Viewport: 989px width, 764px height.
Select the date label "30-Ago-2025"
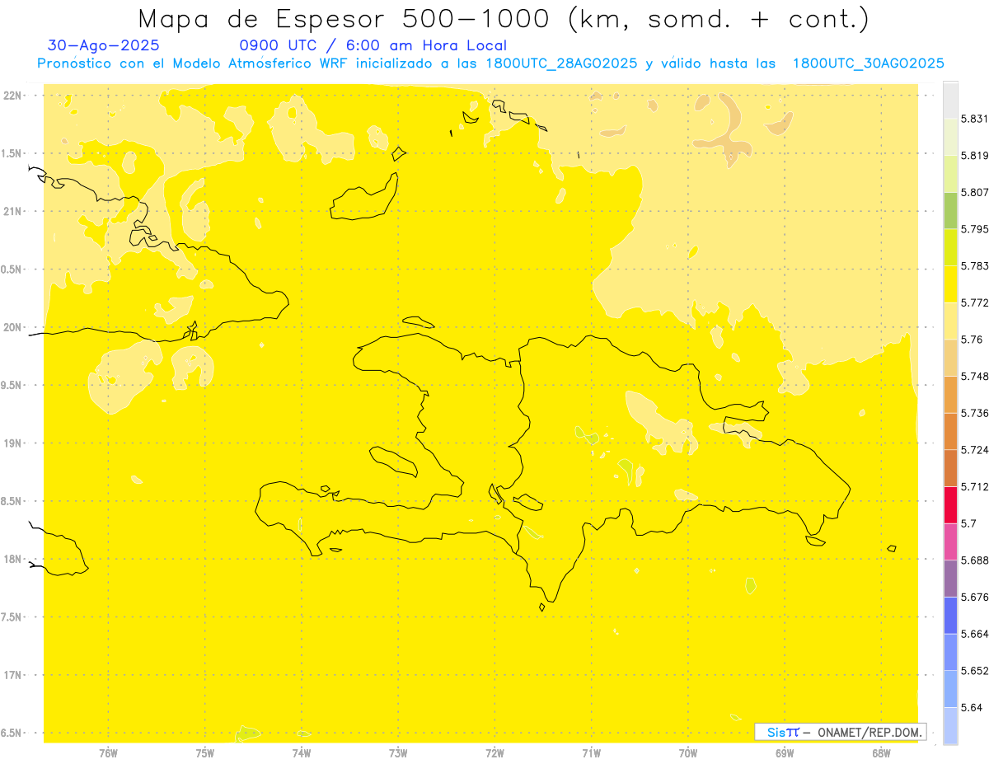[x=104, y=45]
